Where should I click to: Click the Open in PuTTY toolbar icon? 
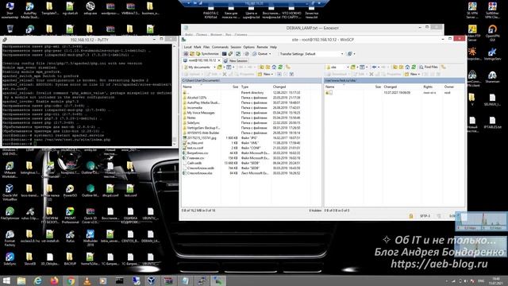(230, 54)
